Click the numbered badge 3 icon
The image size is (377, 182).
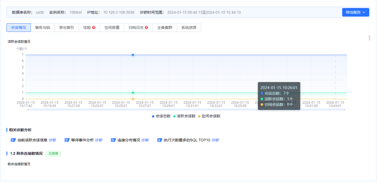tap(113, 140)
